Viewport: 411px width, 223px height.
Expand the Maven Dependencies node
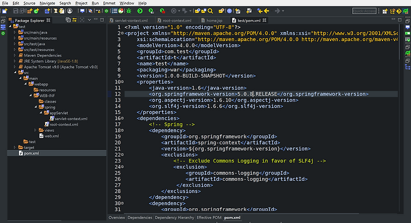pyautogui.click(x=15, y=55)
